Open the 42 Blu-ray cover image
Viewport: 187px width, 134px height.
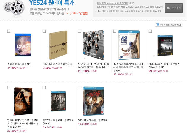(x=129, y=45)
